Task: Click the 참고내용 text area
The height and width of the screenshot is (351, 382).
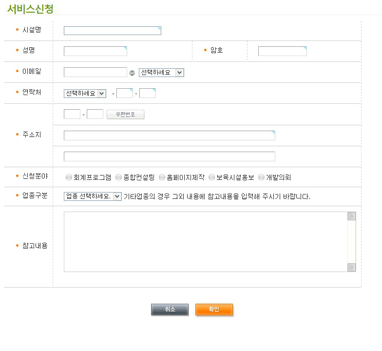Action: pos(205,242)
